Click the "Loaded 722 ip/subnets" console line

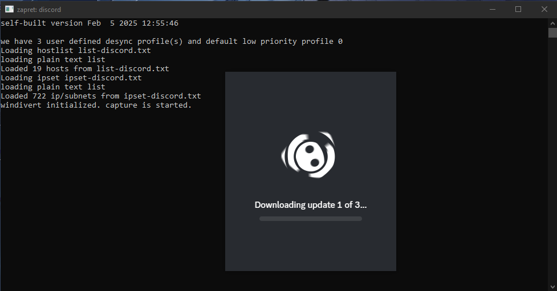pos(100,96)
